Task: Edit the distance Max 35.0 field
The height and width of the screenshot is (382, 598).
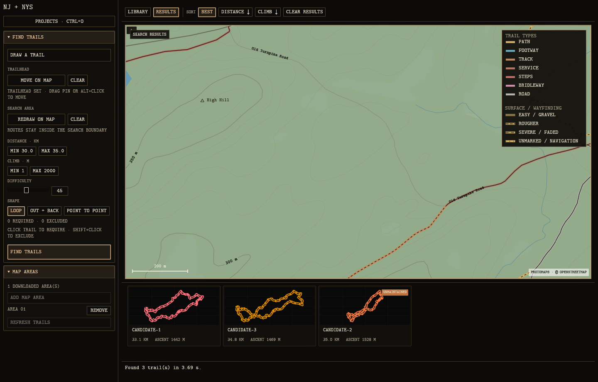Action: point(53,151)
